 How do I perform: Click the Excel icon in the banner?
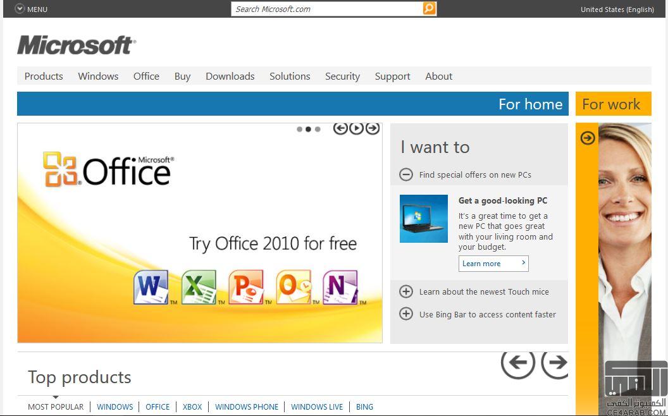point(199,288)
